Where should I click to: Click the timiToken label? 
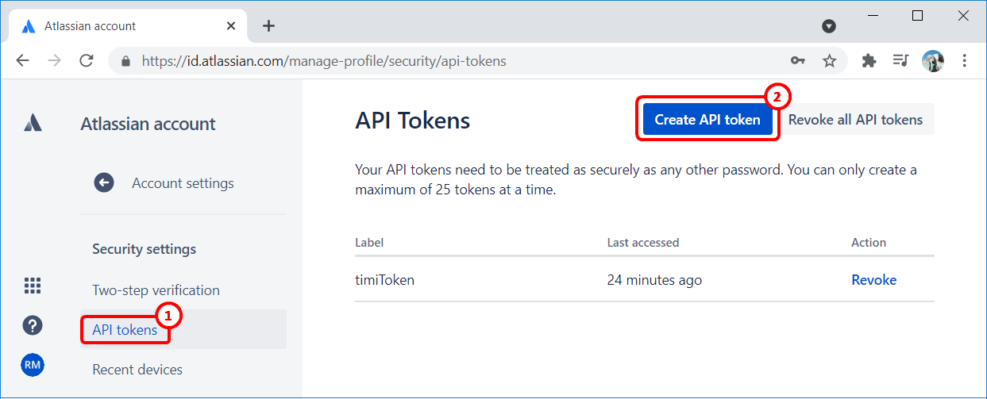coord(385,280)
